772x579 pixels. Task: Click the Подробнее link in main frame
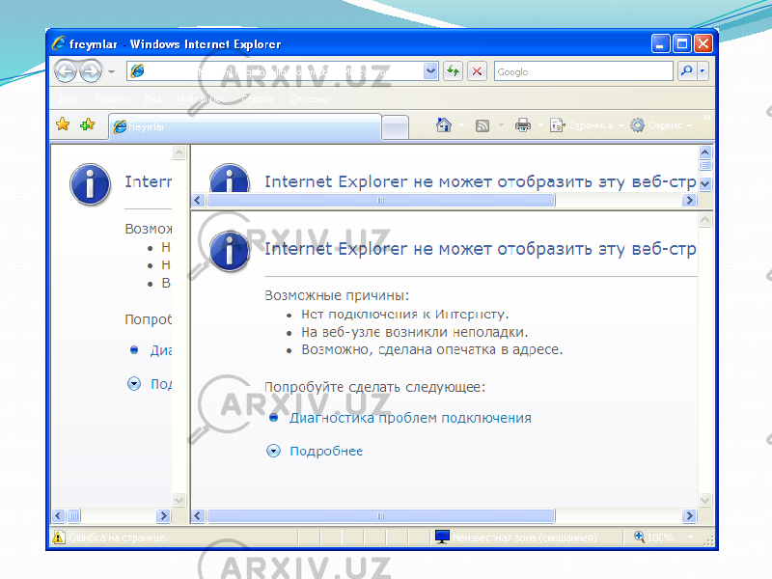click(x=326, y=451)
